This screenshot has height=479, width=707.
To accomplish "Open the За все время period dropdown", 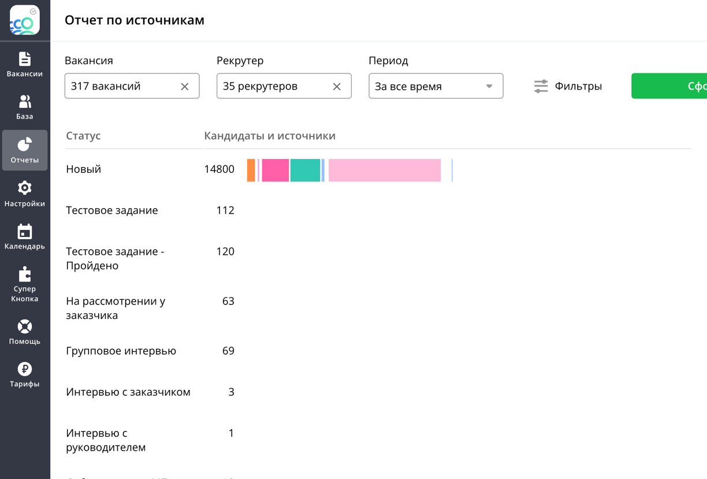I will pyautogui.click(x=436, y=86).
